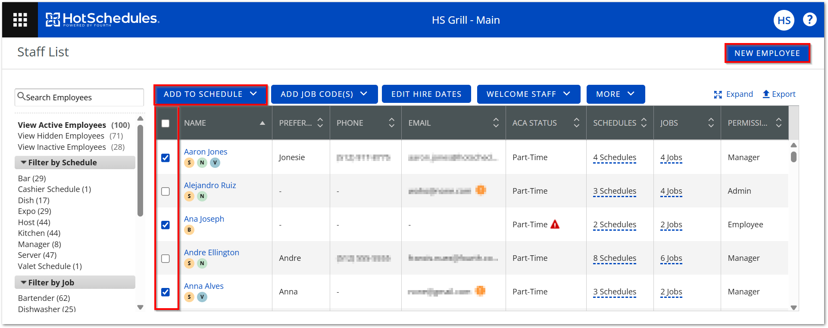Click the Search Employees input field
Screen dimensions: 828x328
tap(79, 97)
